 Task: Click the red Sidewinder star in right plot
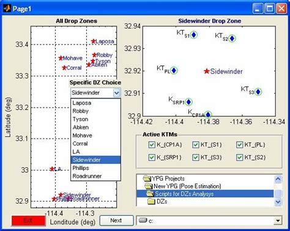click(207, 71)
